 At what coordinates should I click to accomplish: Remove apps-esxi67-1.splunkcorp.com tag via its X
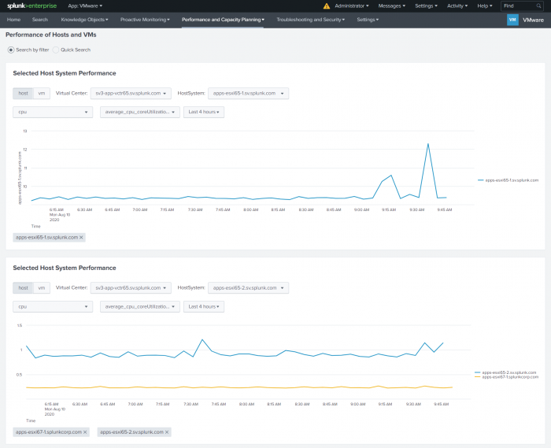(85, 432)
